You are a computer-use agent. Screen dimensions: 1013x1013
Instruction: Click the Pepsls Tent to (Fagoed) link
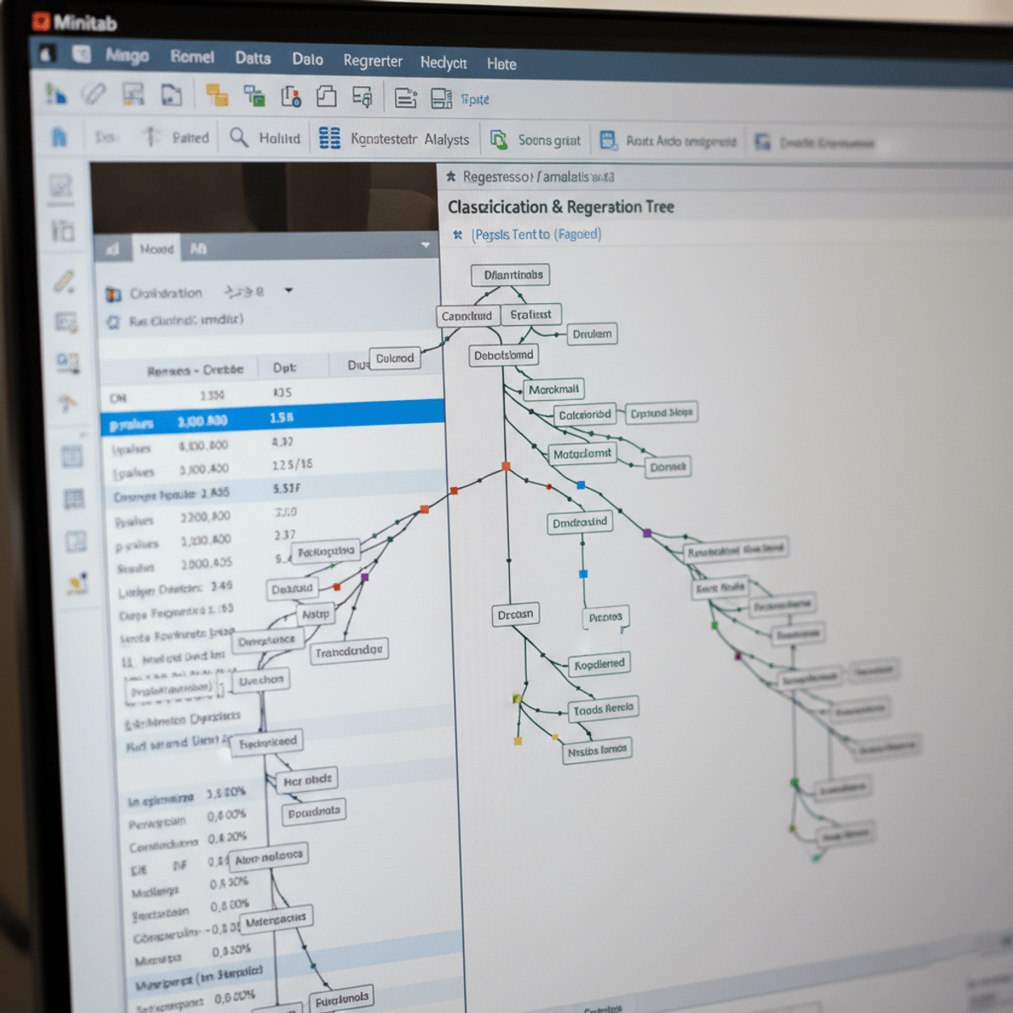(536, 235)
